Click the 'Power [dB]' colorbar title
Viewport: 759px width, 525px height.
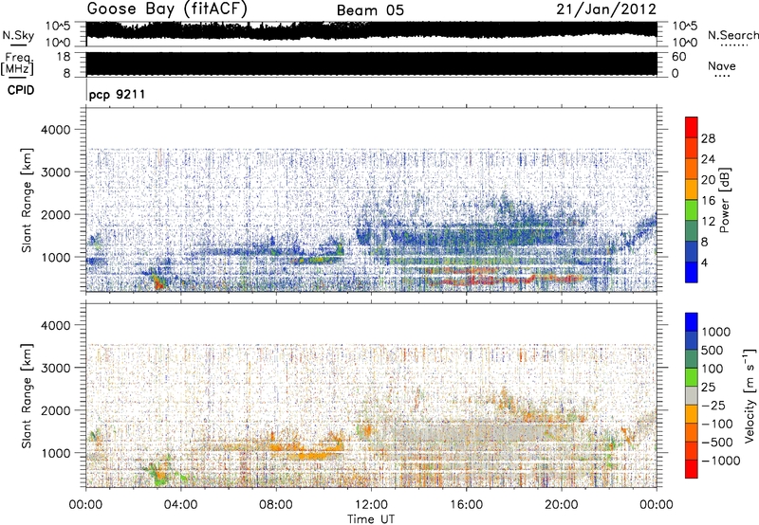[x=725, y=200]
